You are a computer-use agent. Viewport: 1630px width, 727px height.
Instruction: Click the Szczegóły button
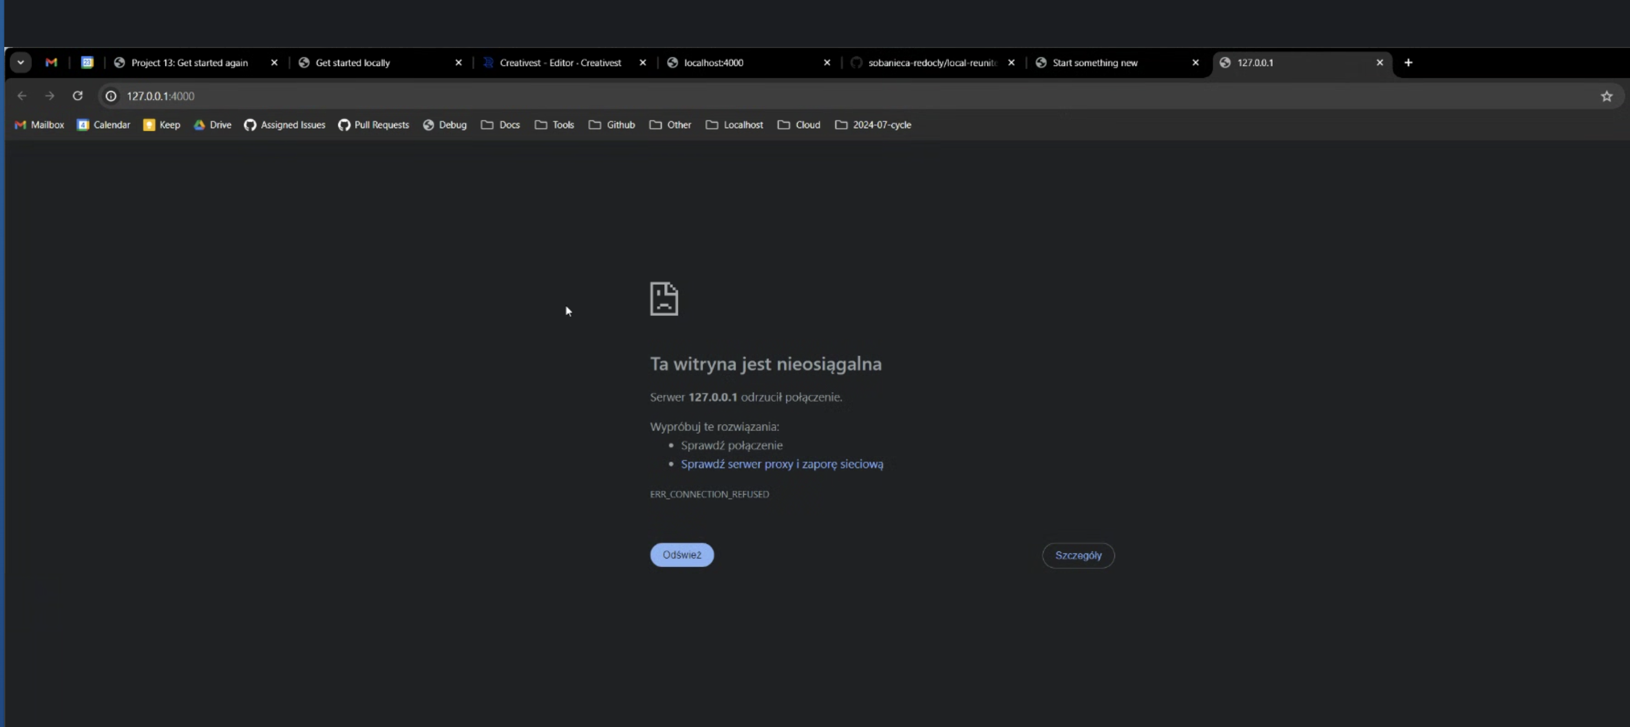click(x=1078, y=556)
